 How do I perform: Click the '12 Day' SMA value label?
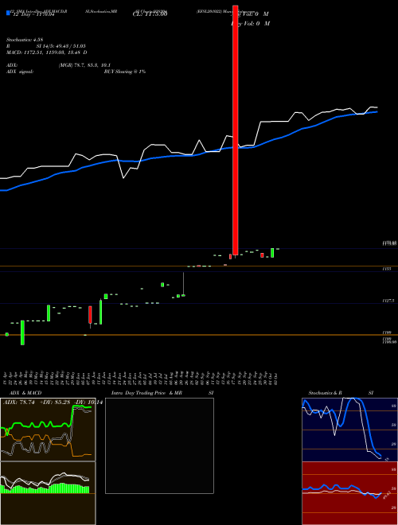click(33, 14)
